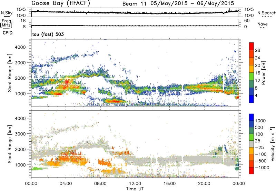The width and height of the screenshot is (276, 191).
Task: Click the blue top segment of Velocity colorbar
Action: pos(252,117)
